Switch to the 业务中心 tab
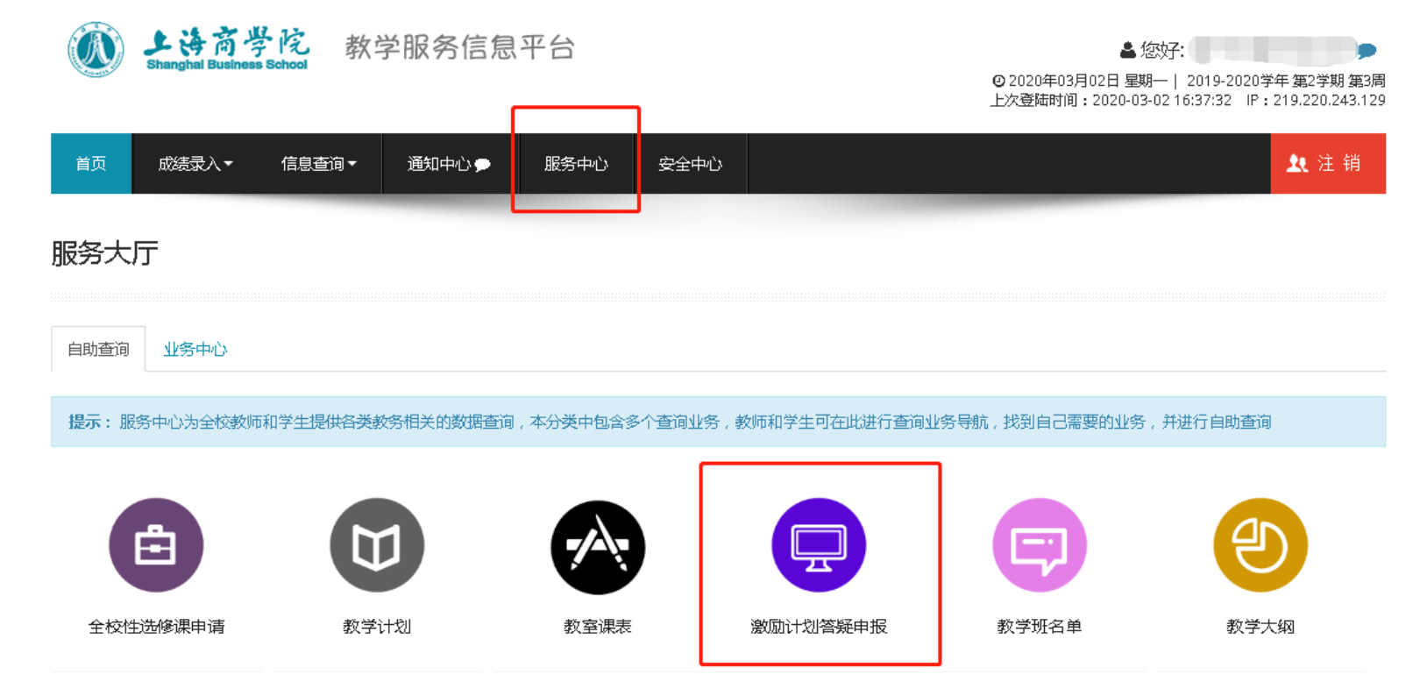 click(195, 350)
